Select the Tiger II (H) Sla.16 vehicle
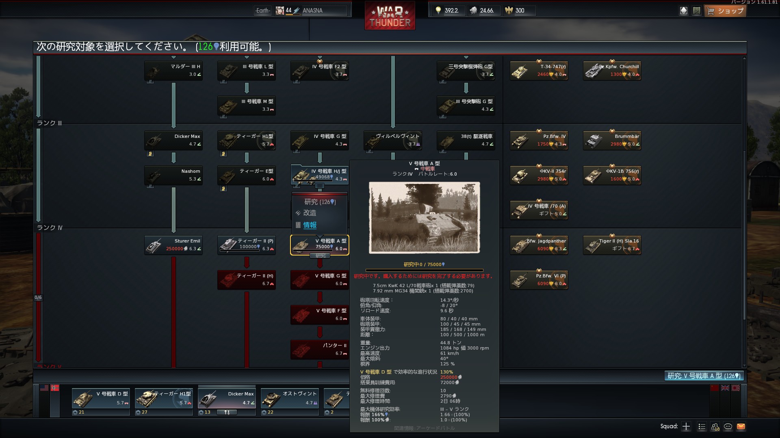Viewport: 780px width, 438px height. (612, 245)
